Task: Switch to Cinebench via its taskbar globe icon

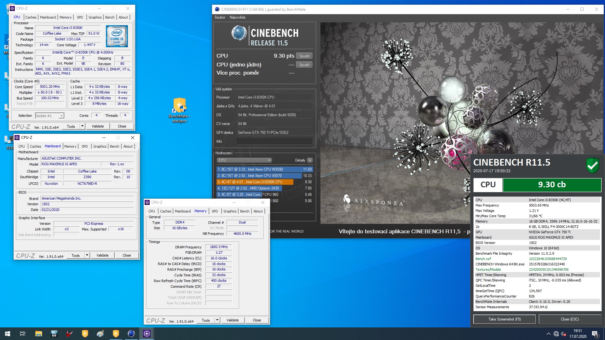Action: [x=131, y=334]
